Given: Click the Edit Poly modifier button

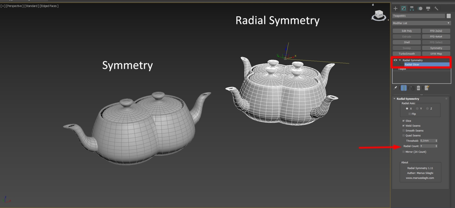Looking at the screenshot, I should [407, 31].
